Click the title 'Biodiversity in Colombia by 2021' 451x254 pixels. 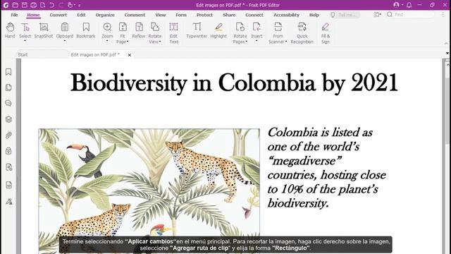pyautogui.click(x=234, y=83)
